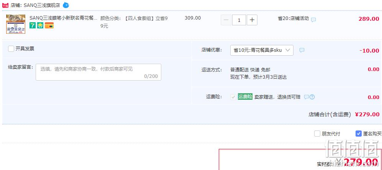The height and width of the screenshot is (170, 382).
Task: Open the SANQ三浅蜡笔小新联名青花餐 product title link
Action: click(x=63, y=18)
